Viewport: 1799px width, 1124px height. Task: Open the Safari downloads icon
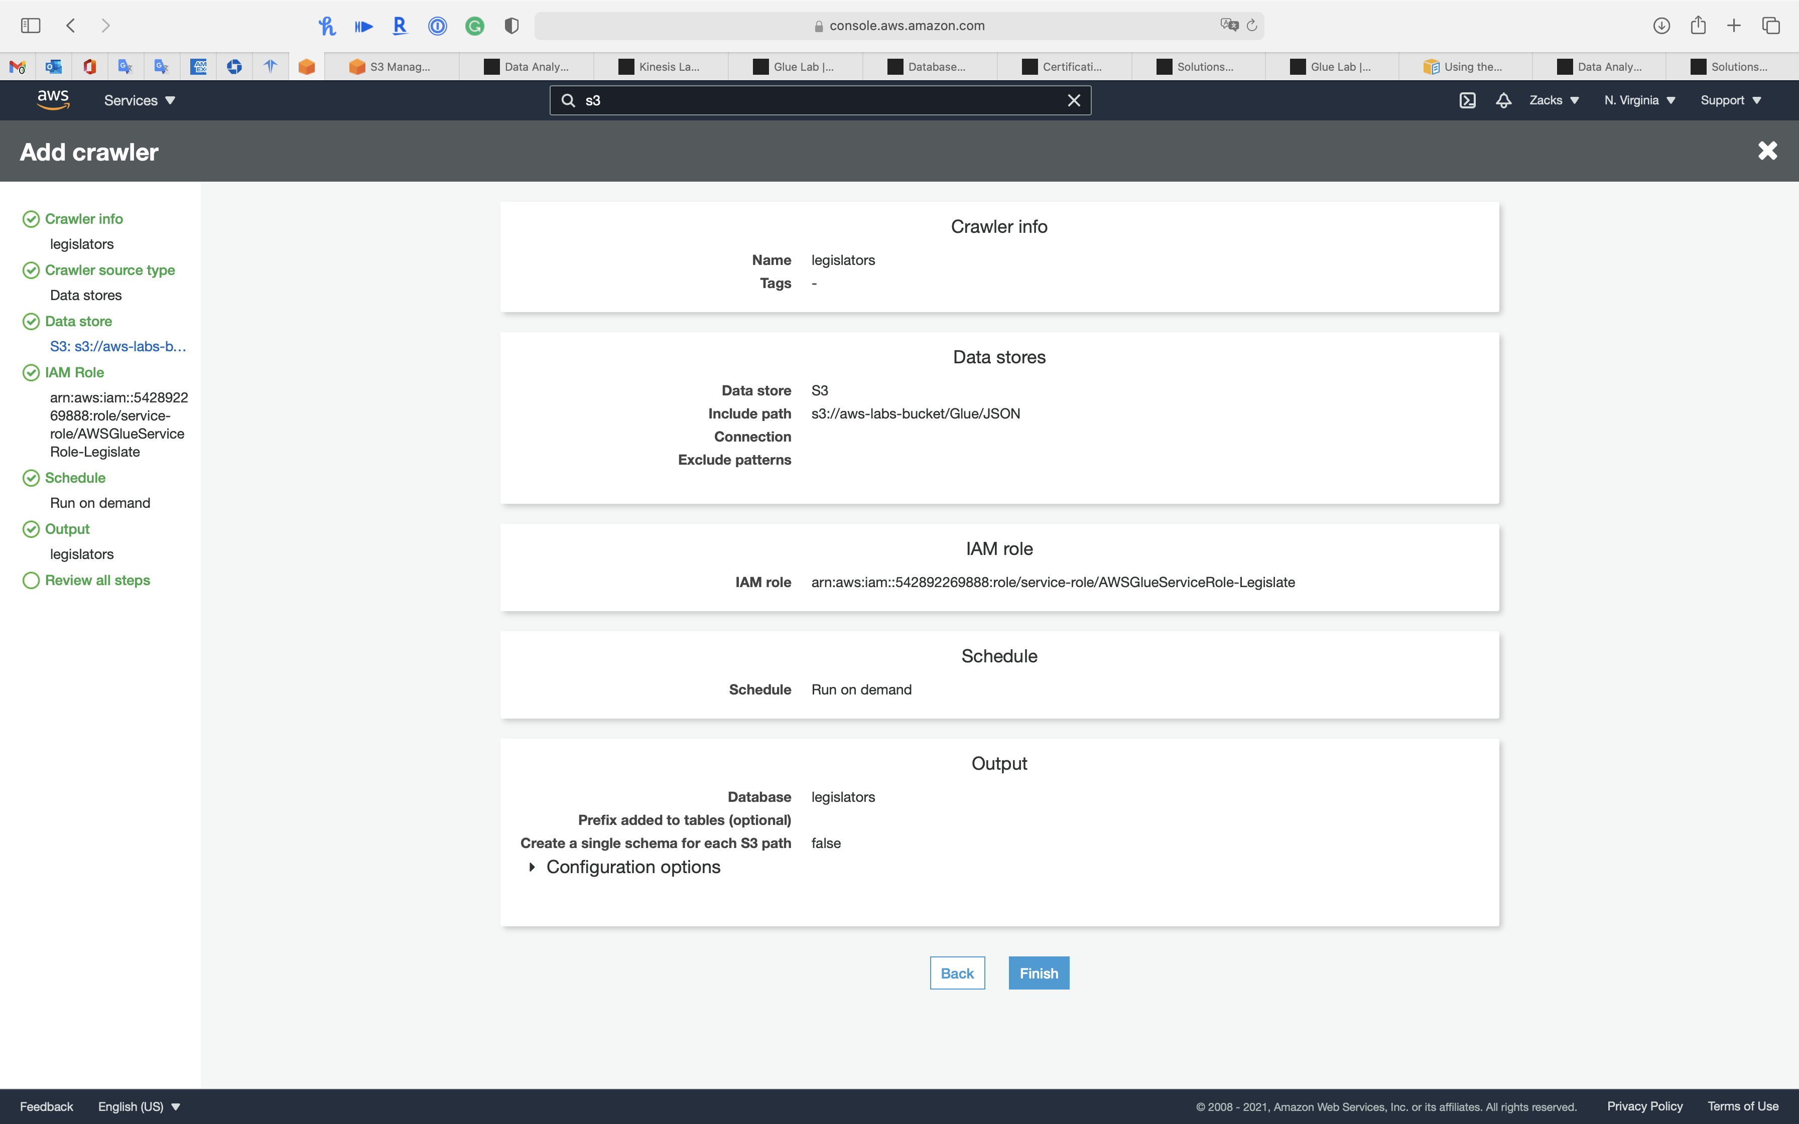coord(1661,25)
